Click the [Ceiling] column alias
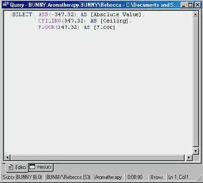 pyautogui.click(x=114, y=21)
